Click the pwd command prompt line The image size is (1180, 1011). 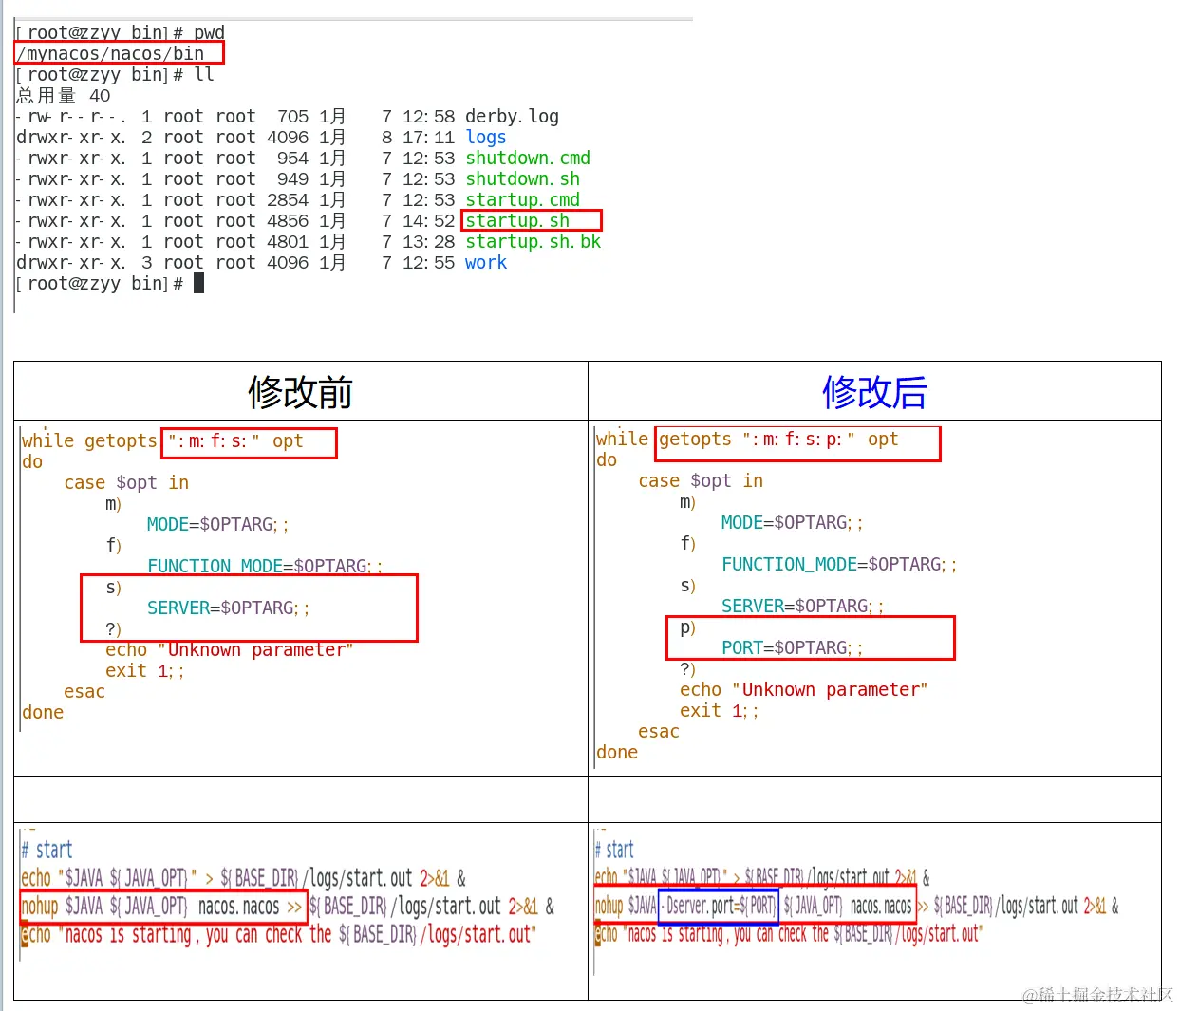point(121,33)
